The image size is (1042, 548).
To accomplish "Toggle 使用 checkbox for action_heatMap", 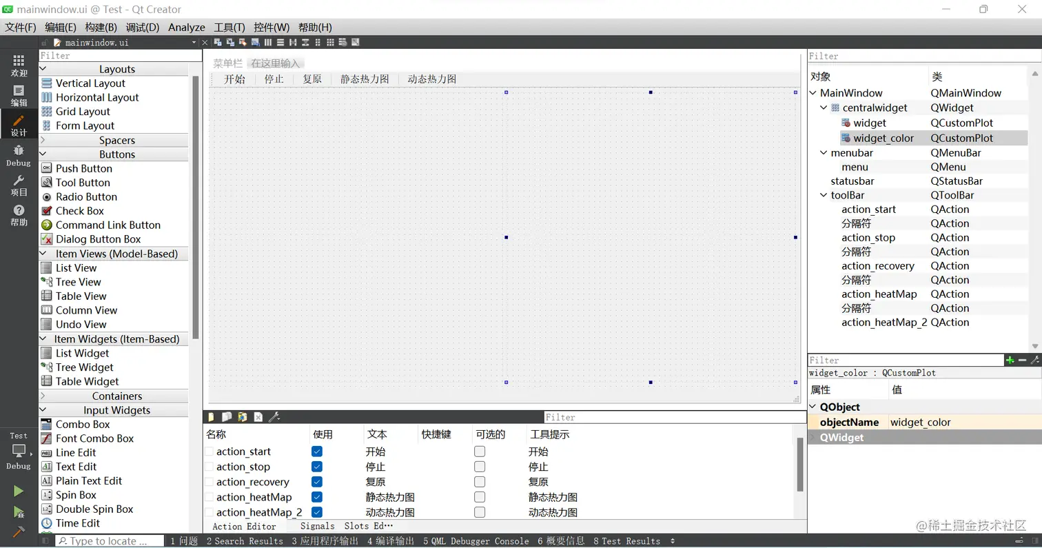I will pyautogui.click(x=317, y=497).
